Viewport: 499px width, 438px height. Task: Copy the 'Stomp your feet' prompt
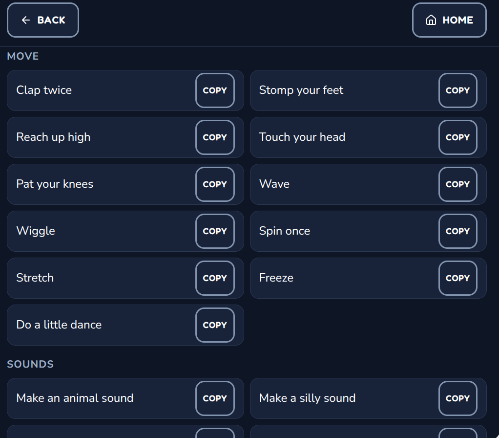[457, 90]
